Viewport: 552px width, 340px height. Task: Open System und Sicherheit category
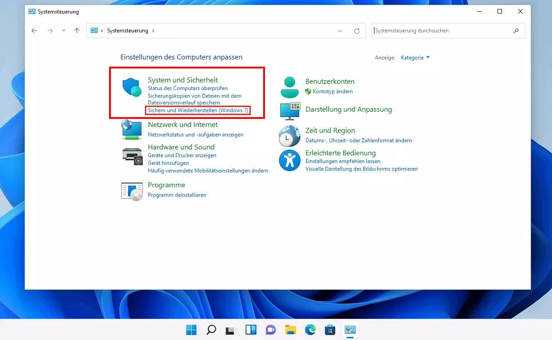[182, 80]
